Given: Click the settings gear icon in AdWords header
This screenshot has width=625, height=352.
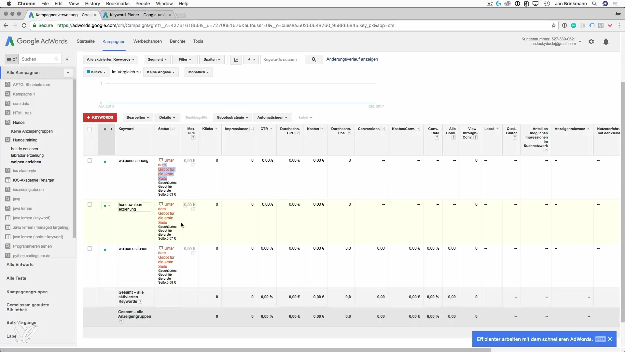Looking at the screenshot, I should pos(591,42).
